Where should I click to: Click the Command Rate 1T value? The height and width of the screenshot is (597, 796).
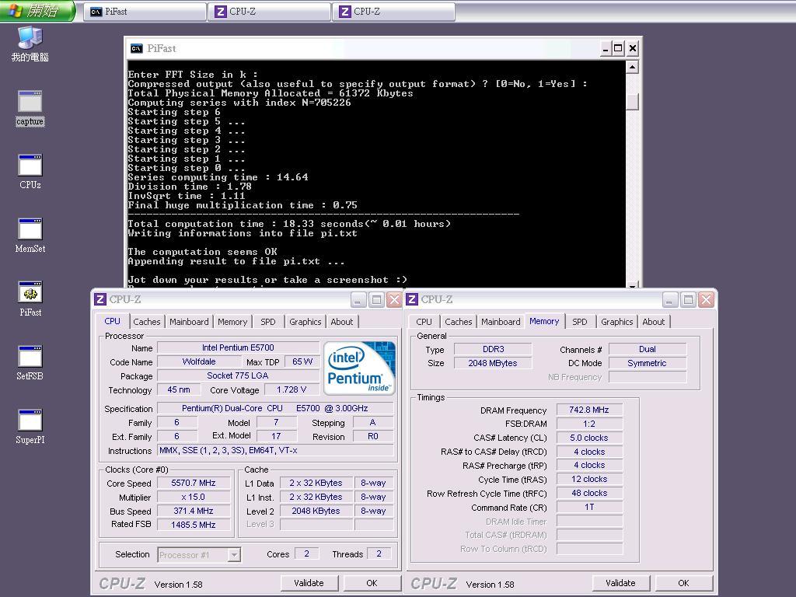tap(589, 507)
